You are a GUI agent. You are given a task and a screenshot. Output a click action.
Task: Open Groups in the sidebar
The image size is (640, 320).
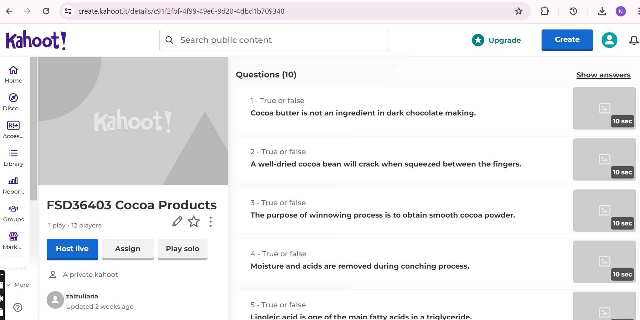13,213
